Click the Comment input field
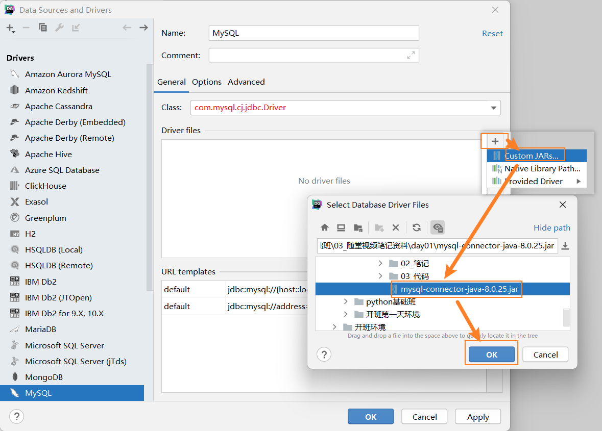Screen dimensions: 602x431 (x=314, y=55)
